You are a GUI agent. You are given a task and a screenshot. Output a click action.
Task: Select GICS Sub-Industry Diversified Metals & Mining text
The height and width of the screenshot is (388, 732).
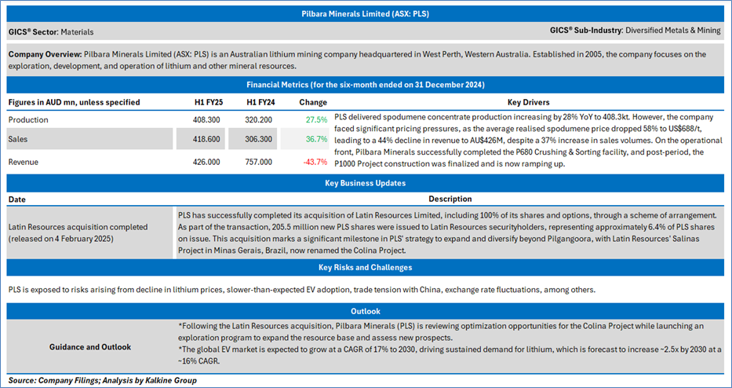click(635, 31)
